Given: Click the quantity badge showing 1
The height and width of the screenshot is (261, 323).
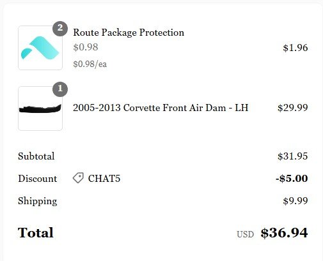Looking at the screenshot, I should point(60,89).
